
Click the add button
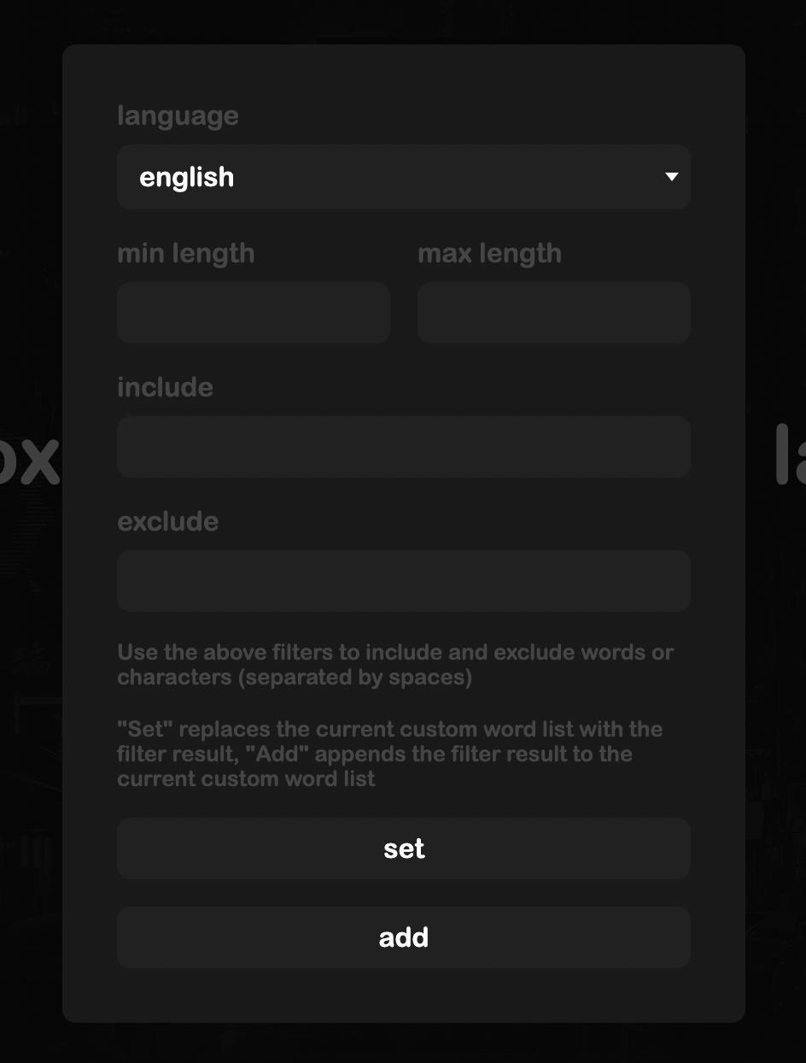point(404,937)
